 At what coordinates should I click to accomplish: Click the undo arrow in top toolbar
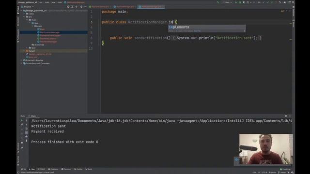(280, 2)
